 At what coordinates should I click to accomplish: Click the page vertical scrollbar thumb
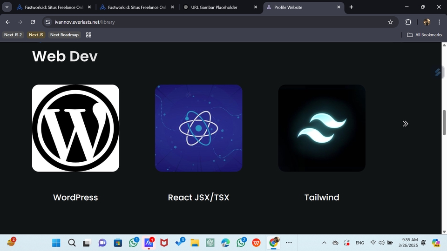(x=444, y=122)
